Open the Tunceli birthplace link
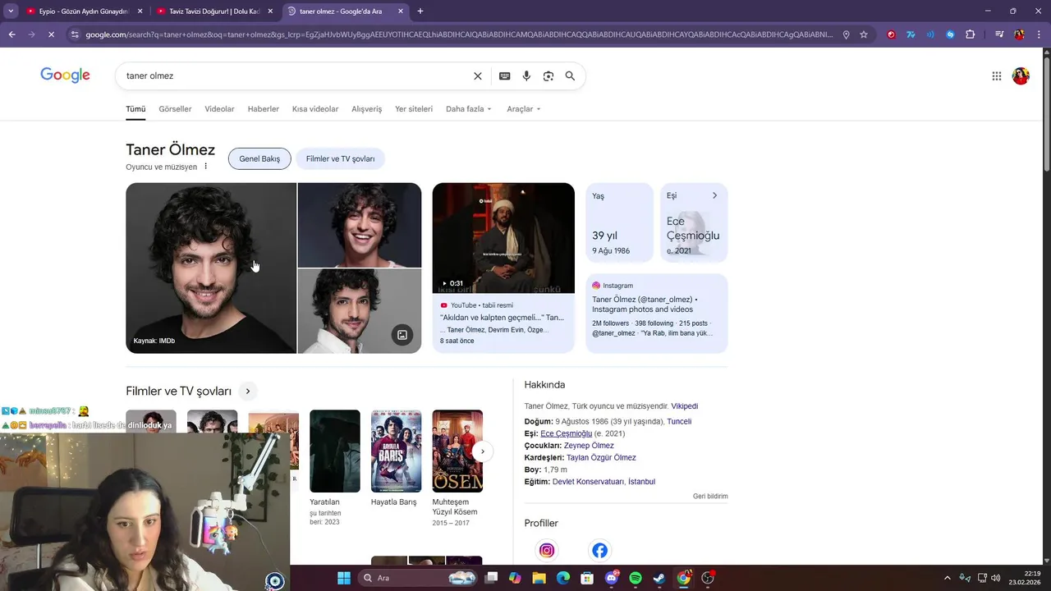This screenshot has height=591, width=1051. tap(679, 422)
